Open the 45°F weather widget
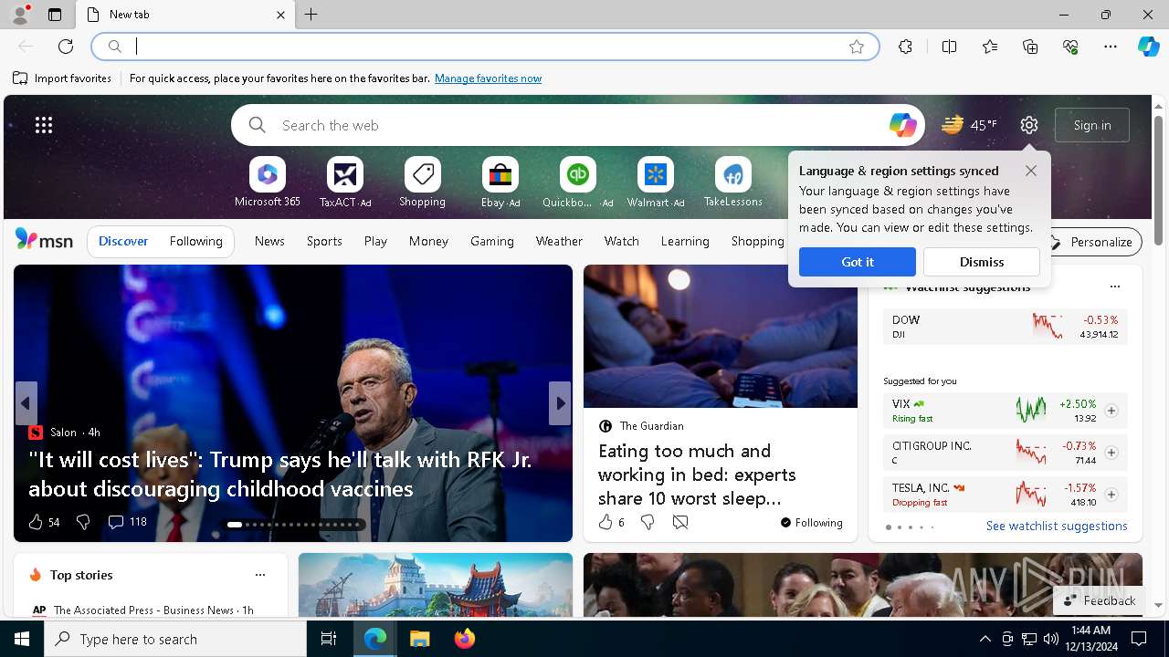 click(970, 125)
